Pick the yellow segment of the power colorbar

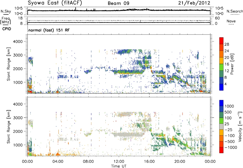point(221,61)
